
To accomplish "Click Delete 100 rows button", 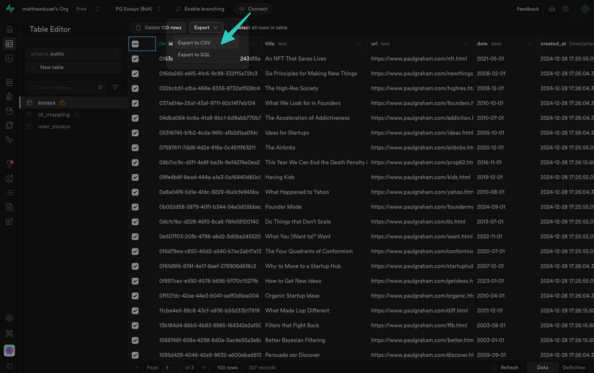I will pos(158,27).
